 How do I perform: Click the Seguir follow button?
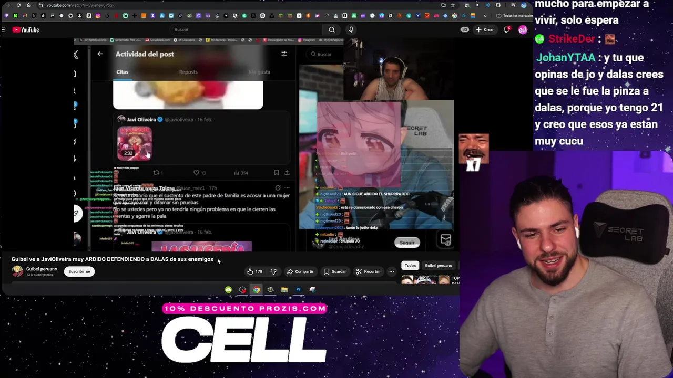coord(407,243)
